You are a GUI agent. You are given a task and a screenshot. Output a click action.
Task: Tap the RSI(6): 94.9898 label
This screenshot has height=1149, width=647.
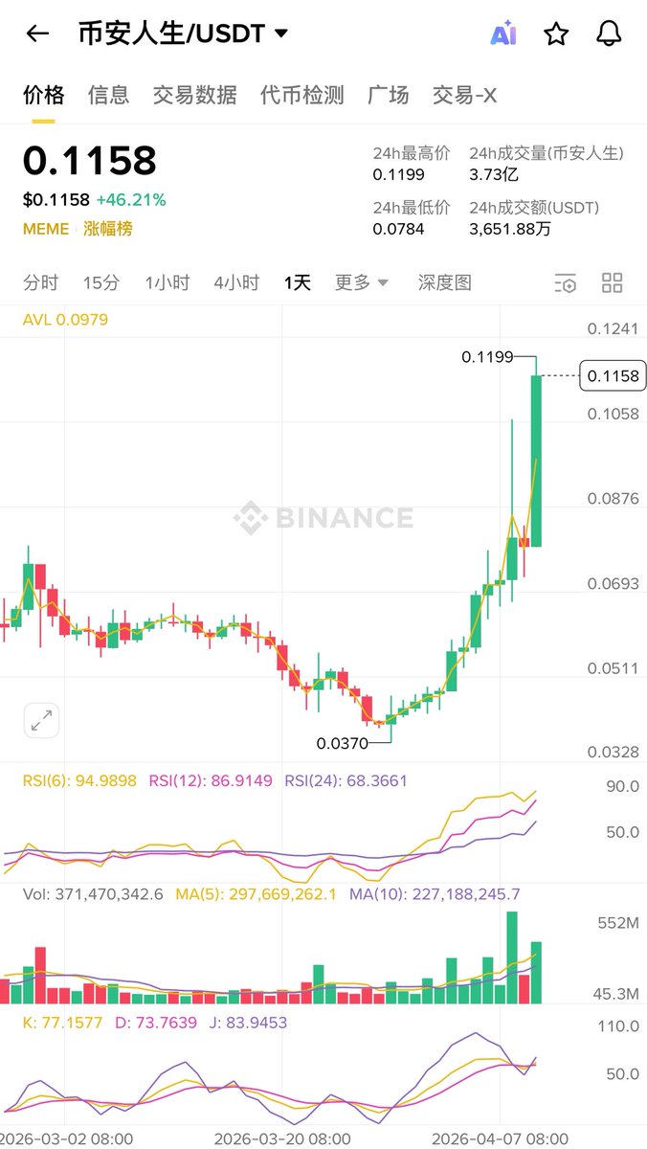(x=79, y=780)
